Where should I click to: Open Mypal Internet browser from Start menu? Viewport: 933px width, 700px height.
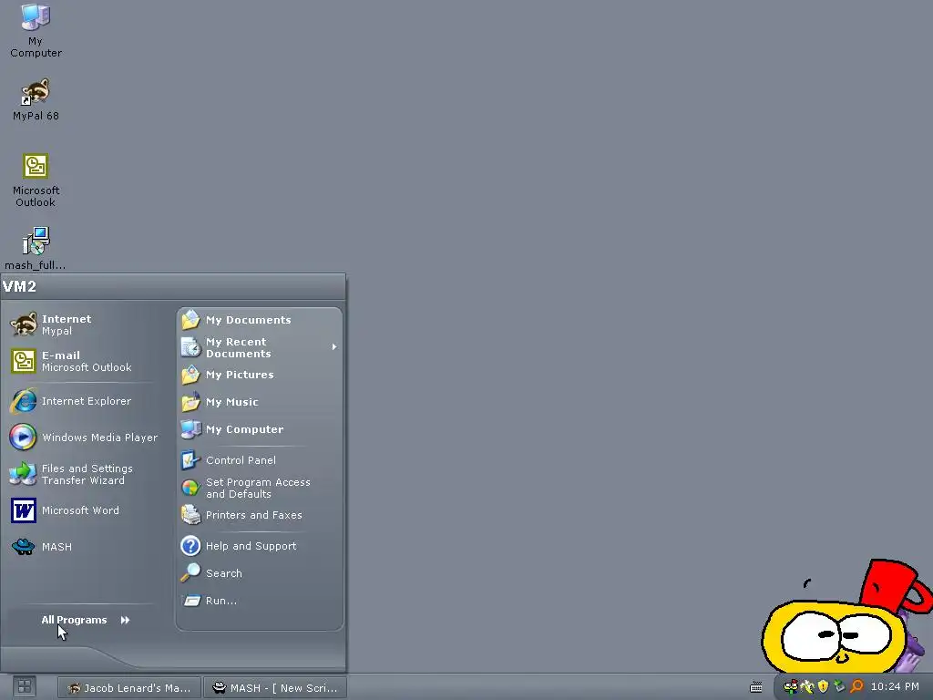click(x=83, y=325)
